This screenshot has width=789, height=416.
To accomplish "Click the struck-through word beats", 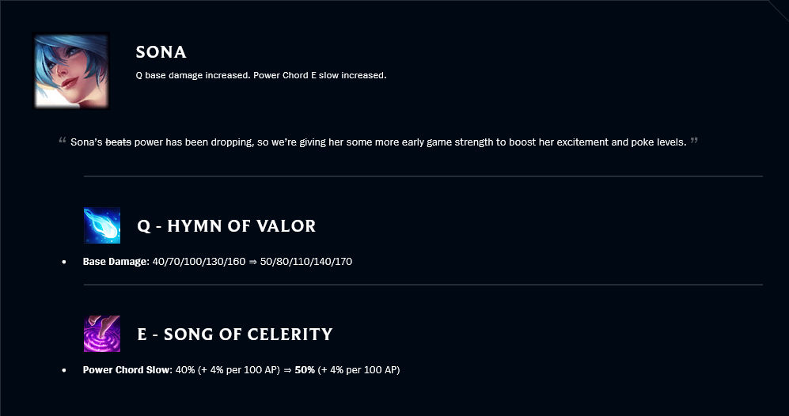I will point(118,142).
